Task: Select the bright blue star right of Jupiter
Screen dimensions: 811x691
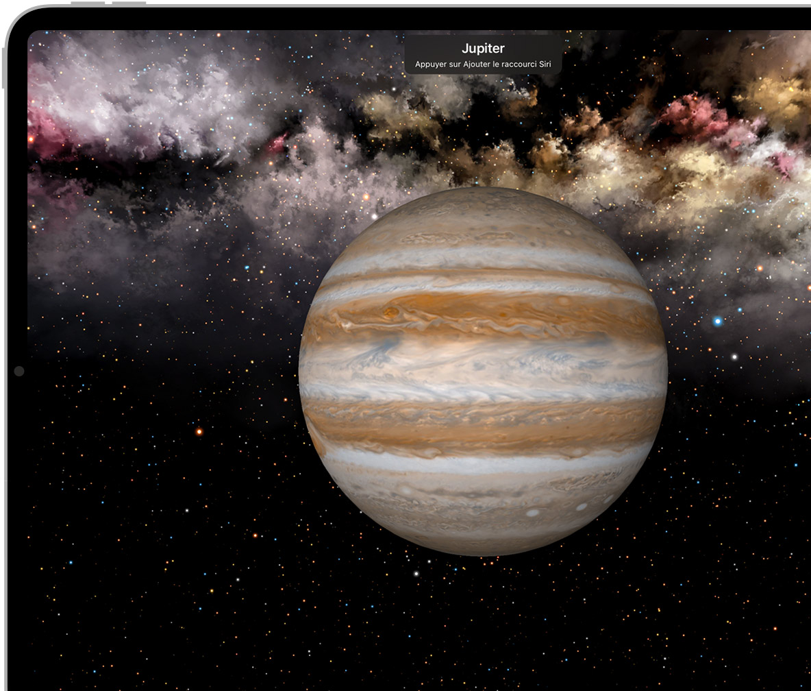Action: point(718,321)
